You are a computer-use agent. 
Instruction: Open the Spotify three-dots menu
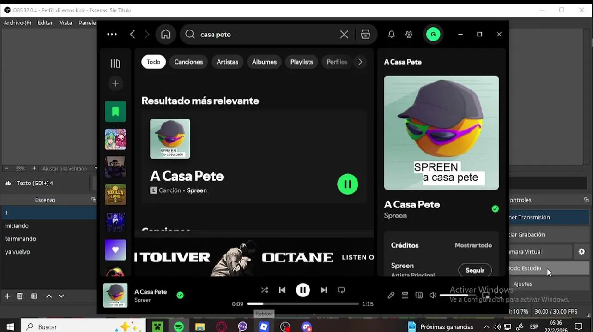[x=112, y=34]
